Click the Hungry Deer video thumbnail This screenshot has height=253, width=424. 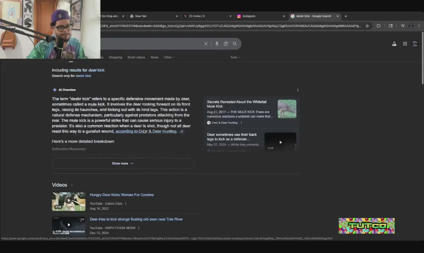pyautogui.click(x=69, y=201)
